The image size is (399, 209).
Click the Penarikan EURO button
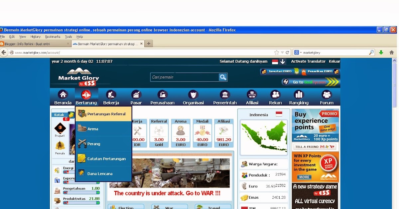coord(320,71)
